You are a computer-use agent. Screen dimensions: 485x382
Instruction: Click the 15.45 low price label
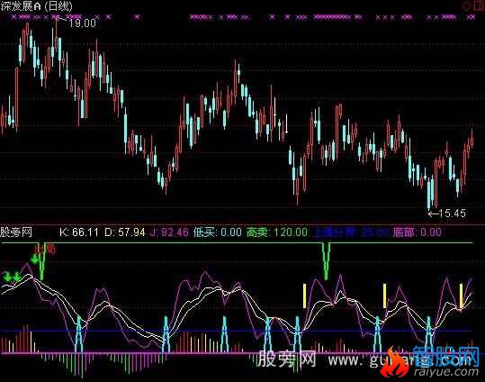(x=452, y=214)
